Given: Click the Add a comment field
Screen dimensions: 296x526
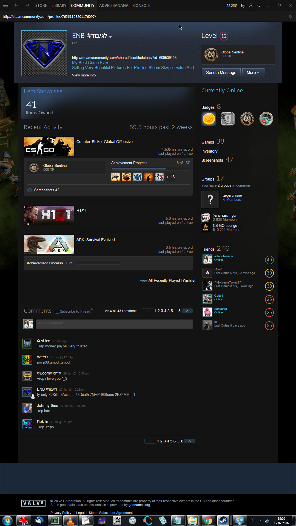Looking at the screenshot, I should point(114,324).
